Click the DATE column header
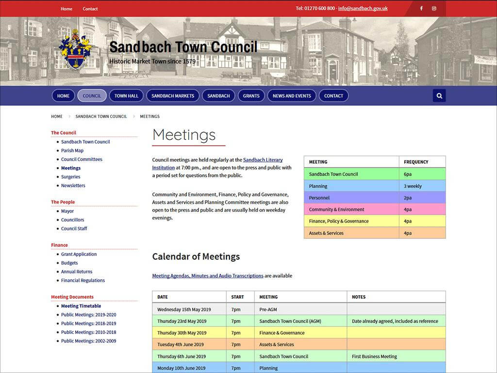Screen dimensions: 497x373 click(189, 297)
